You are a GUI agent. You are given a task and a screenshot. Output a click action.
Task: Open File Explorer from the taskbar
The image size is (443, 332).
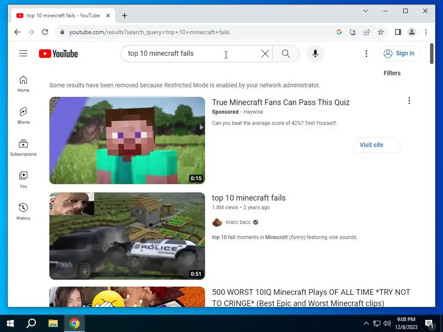[53, 323]
